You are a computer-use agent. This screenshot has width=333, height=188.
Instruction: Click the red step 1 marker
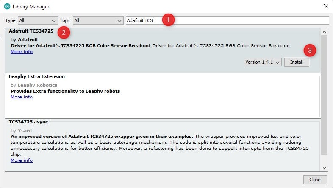[169, 20]
